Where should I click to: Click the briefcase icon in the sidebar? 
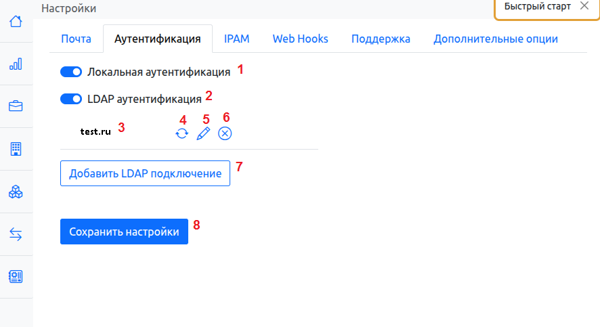coord(16,106)
